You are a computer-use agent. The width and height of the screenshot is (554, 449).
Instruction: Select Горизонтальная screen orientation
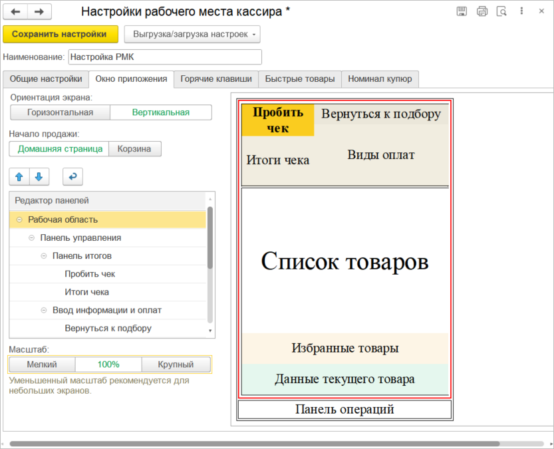click(60, 112)
